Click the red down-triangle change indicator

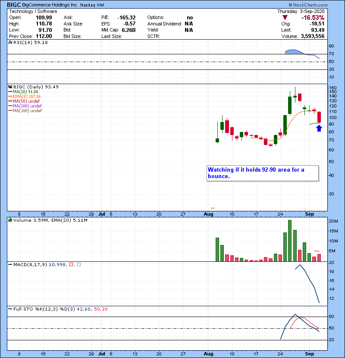click(x=285, y=18)
